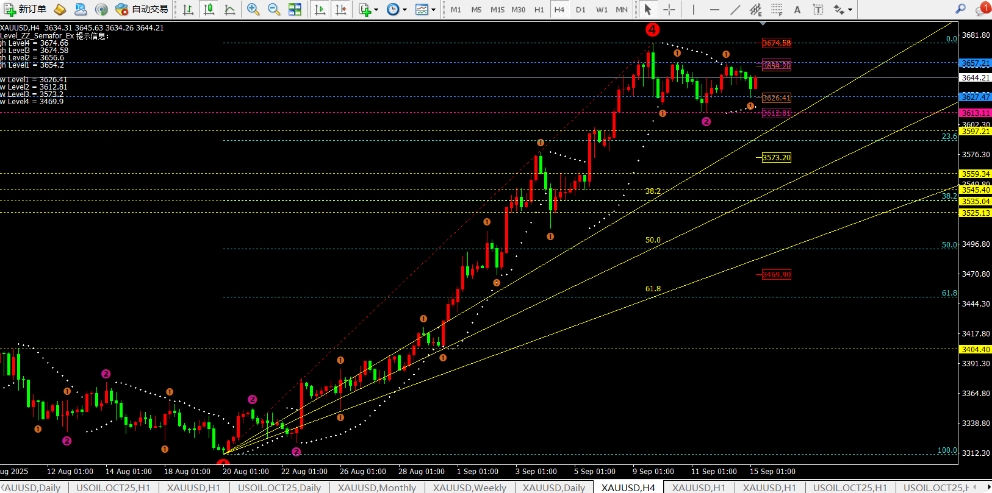The image size is (992, 493).
Task: Switch to the USOIL.OCT25,Daily tab
Action: pos(279,488)
